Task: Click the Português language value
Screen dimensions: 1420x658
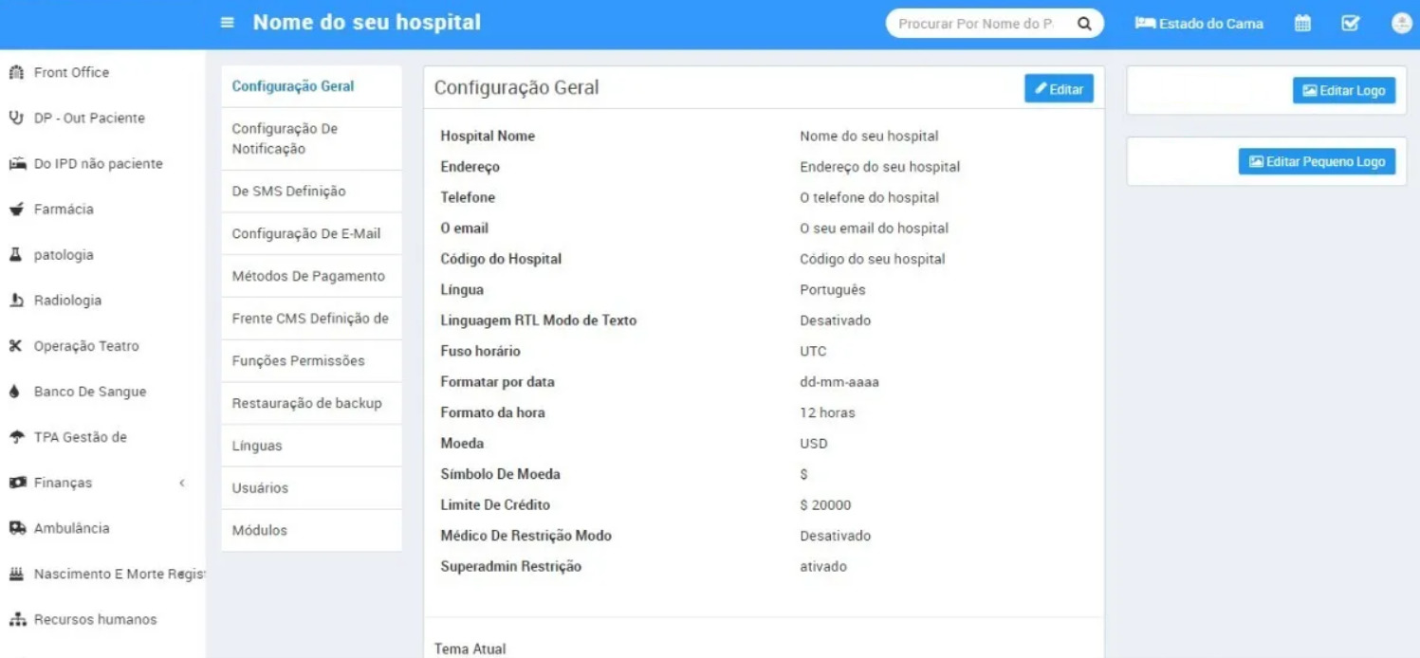Action: point(832,290)
